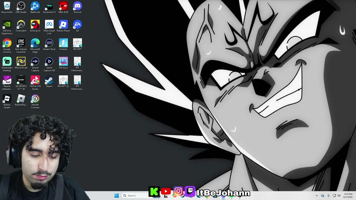Select the Voicemod V3 desktop icon
356x200 pixels.
[x=49, y=7]
